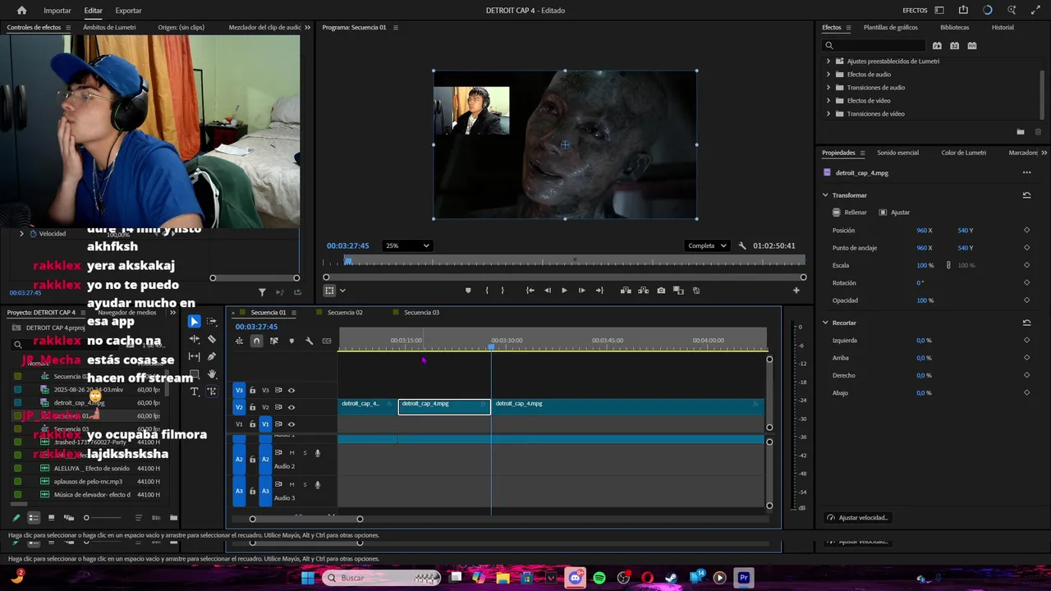Select the Razor tool
The image size is (1051, 591).
click(212, 339)
